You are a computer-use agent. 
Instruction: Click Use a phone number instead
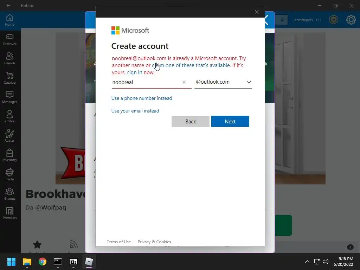coord(142,98)
